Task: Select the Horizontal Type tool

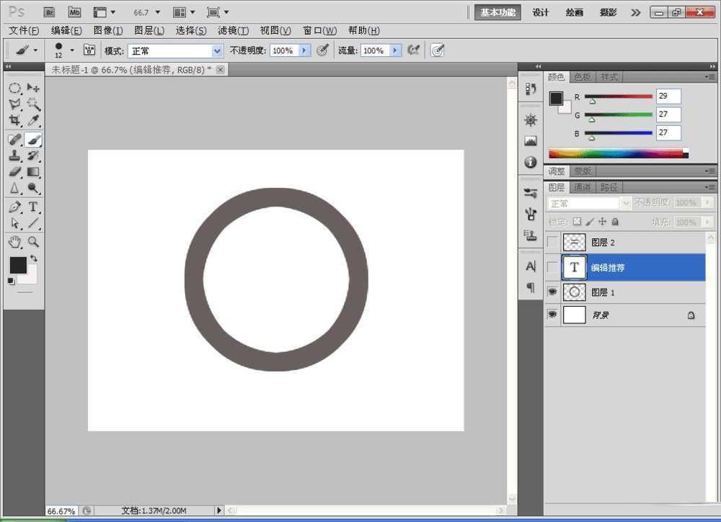Action: [33, 207]
